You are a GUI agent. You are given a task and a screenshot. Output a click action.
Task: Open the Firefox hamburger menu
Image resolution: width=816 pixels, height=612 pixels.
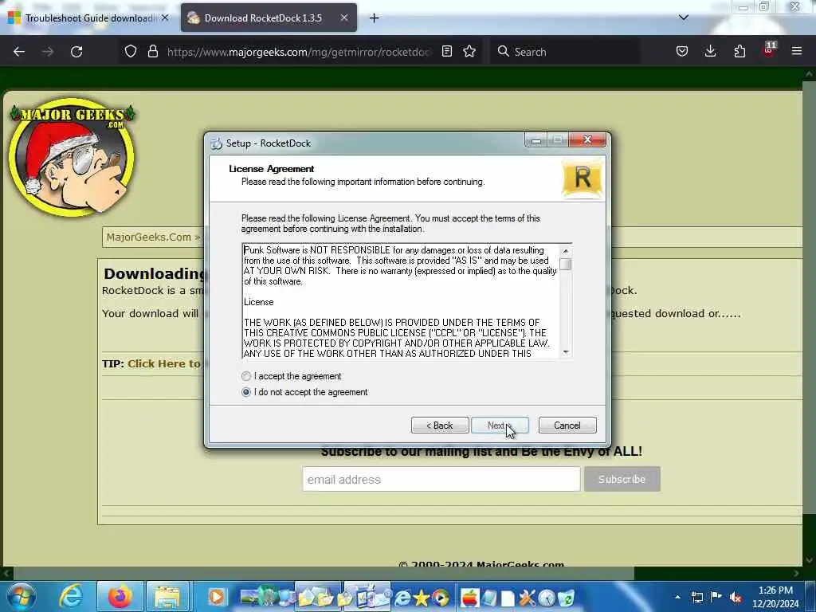797,51
